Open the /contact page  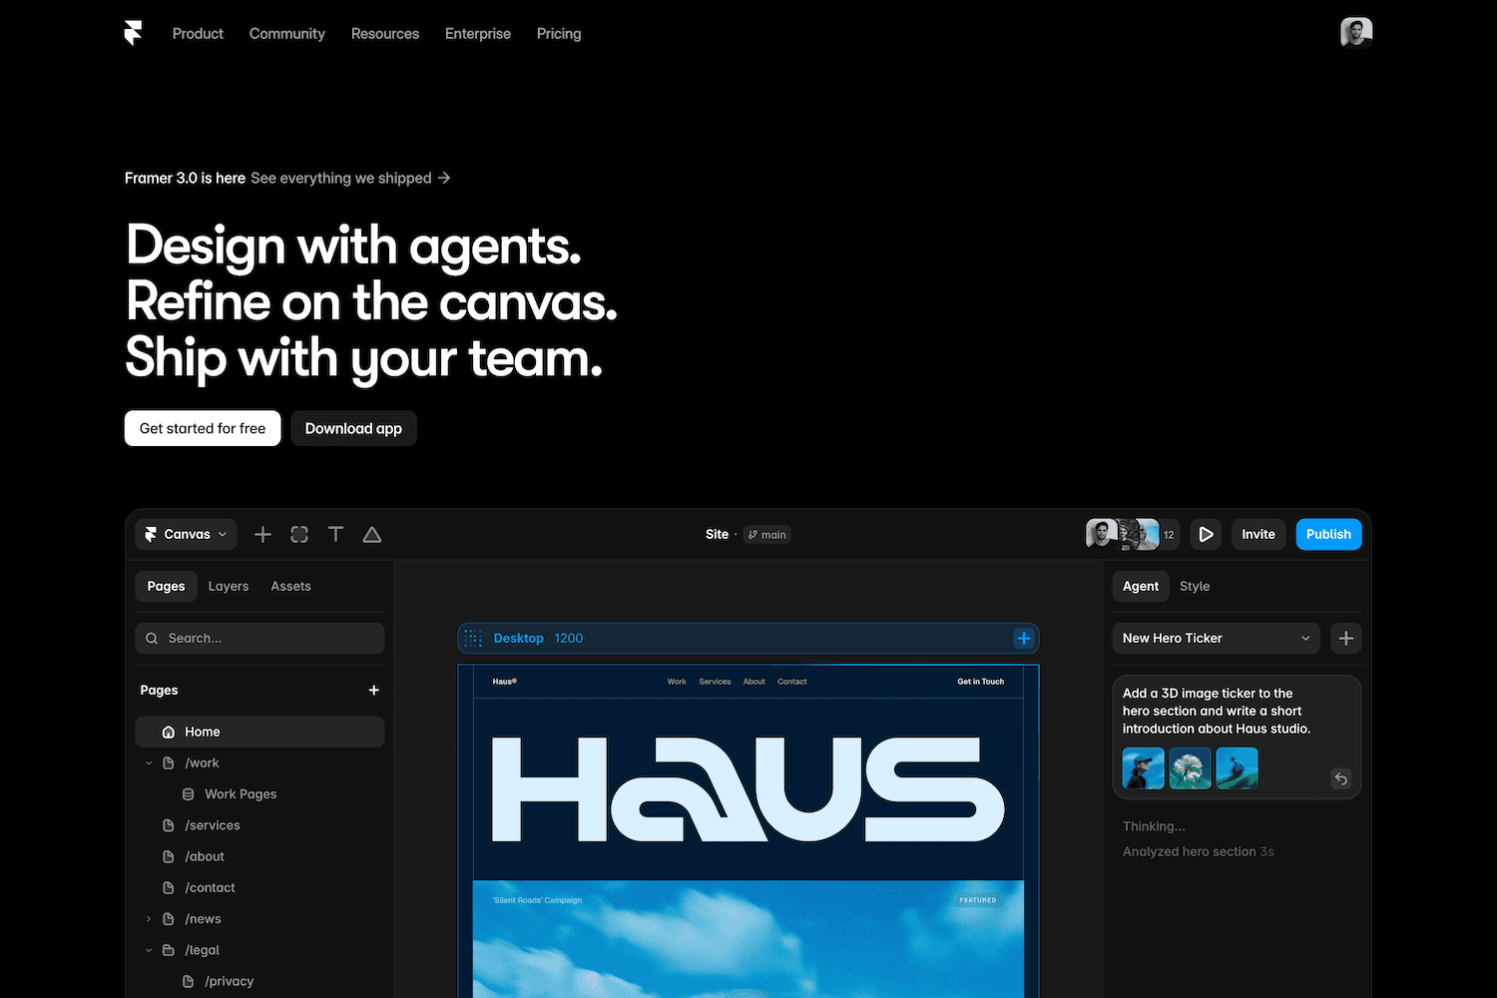tap(210, 887)
